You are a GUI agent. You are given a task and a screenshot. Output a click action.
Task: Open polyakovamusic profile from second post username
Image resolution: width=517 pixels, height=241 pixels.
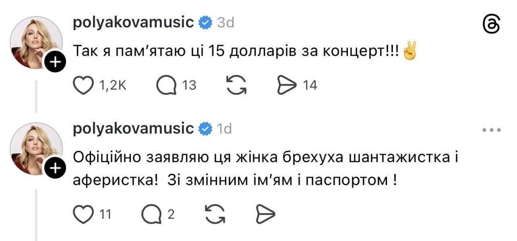coord(134,129)
